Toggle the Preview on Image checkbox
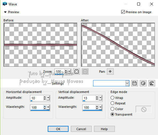 click(123, 12)
